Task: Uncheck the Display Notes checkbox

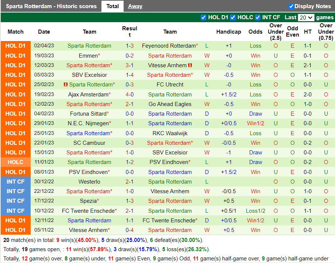Action: [x=291, y=6]
